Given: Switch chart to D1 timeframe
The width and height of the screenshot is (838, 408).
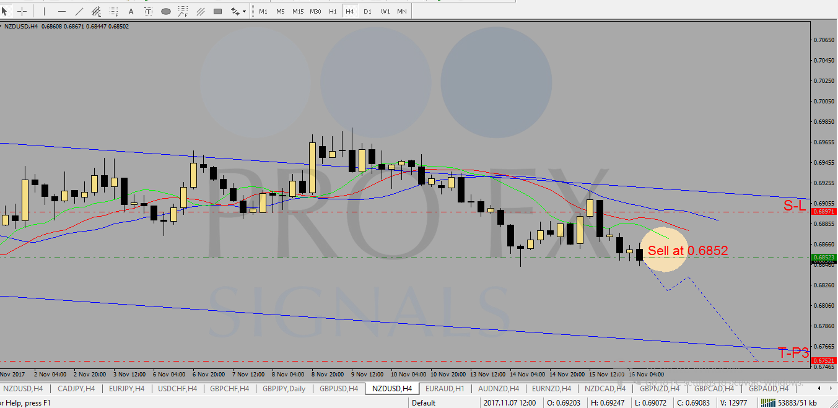Looking at the screenshot, I should click(x=367, y=11).
